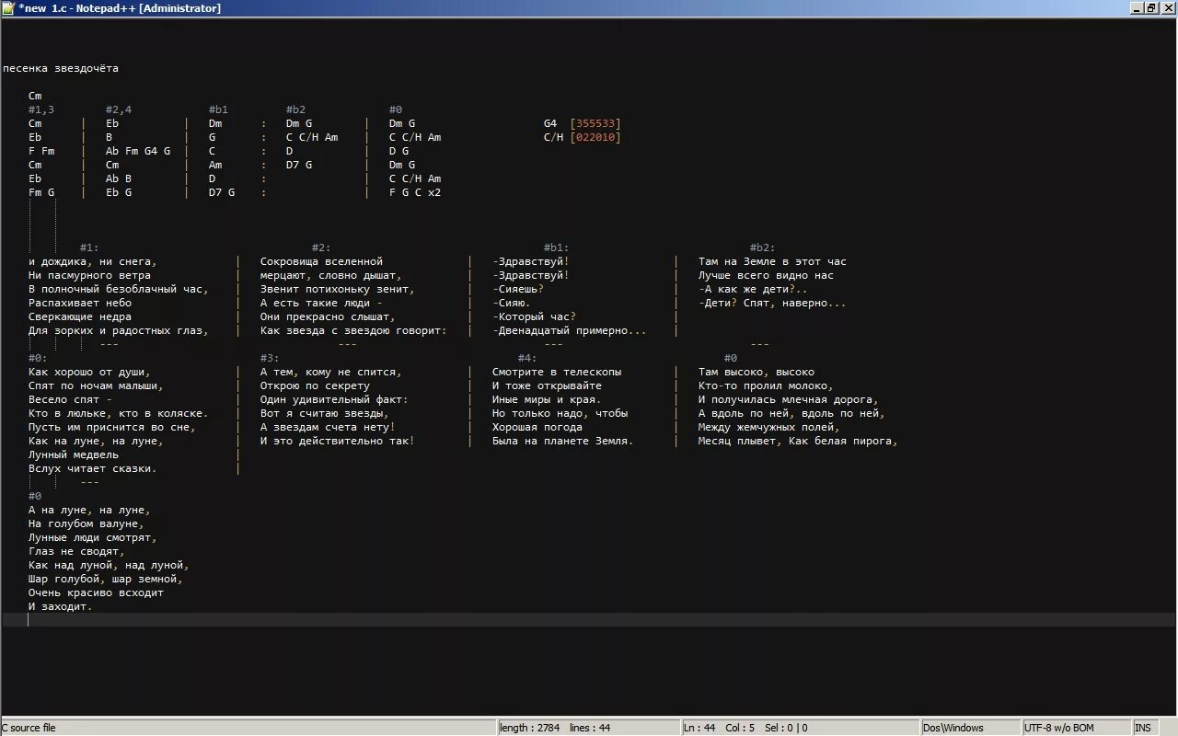Click the line 'Шар голубой, шар земной,'
The image size is (1178, 736).
point(106,579)
